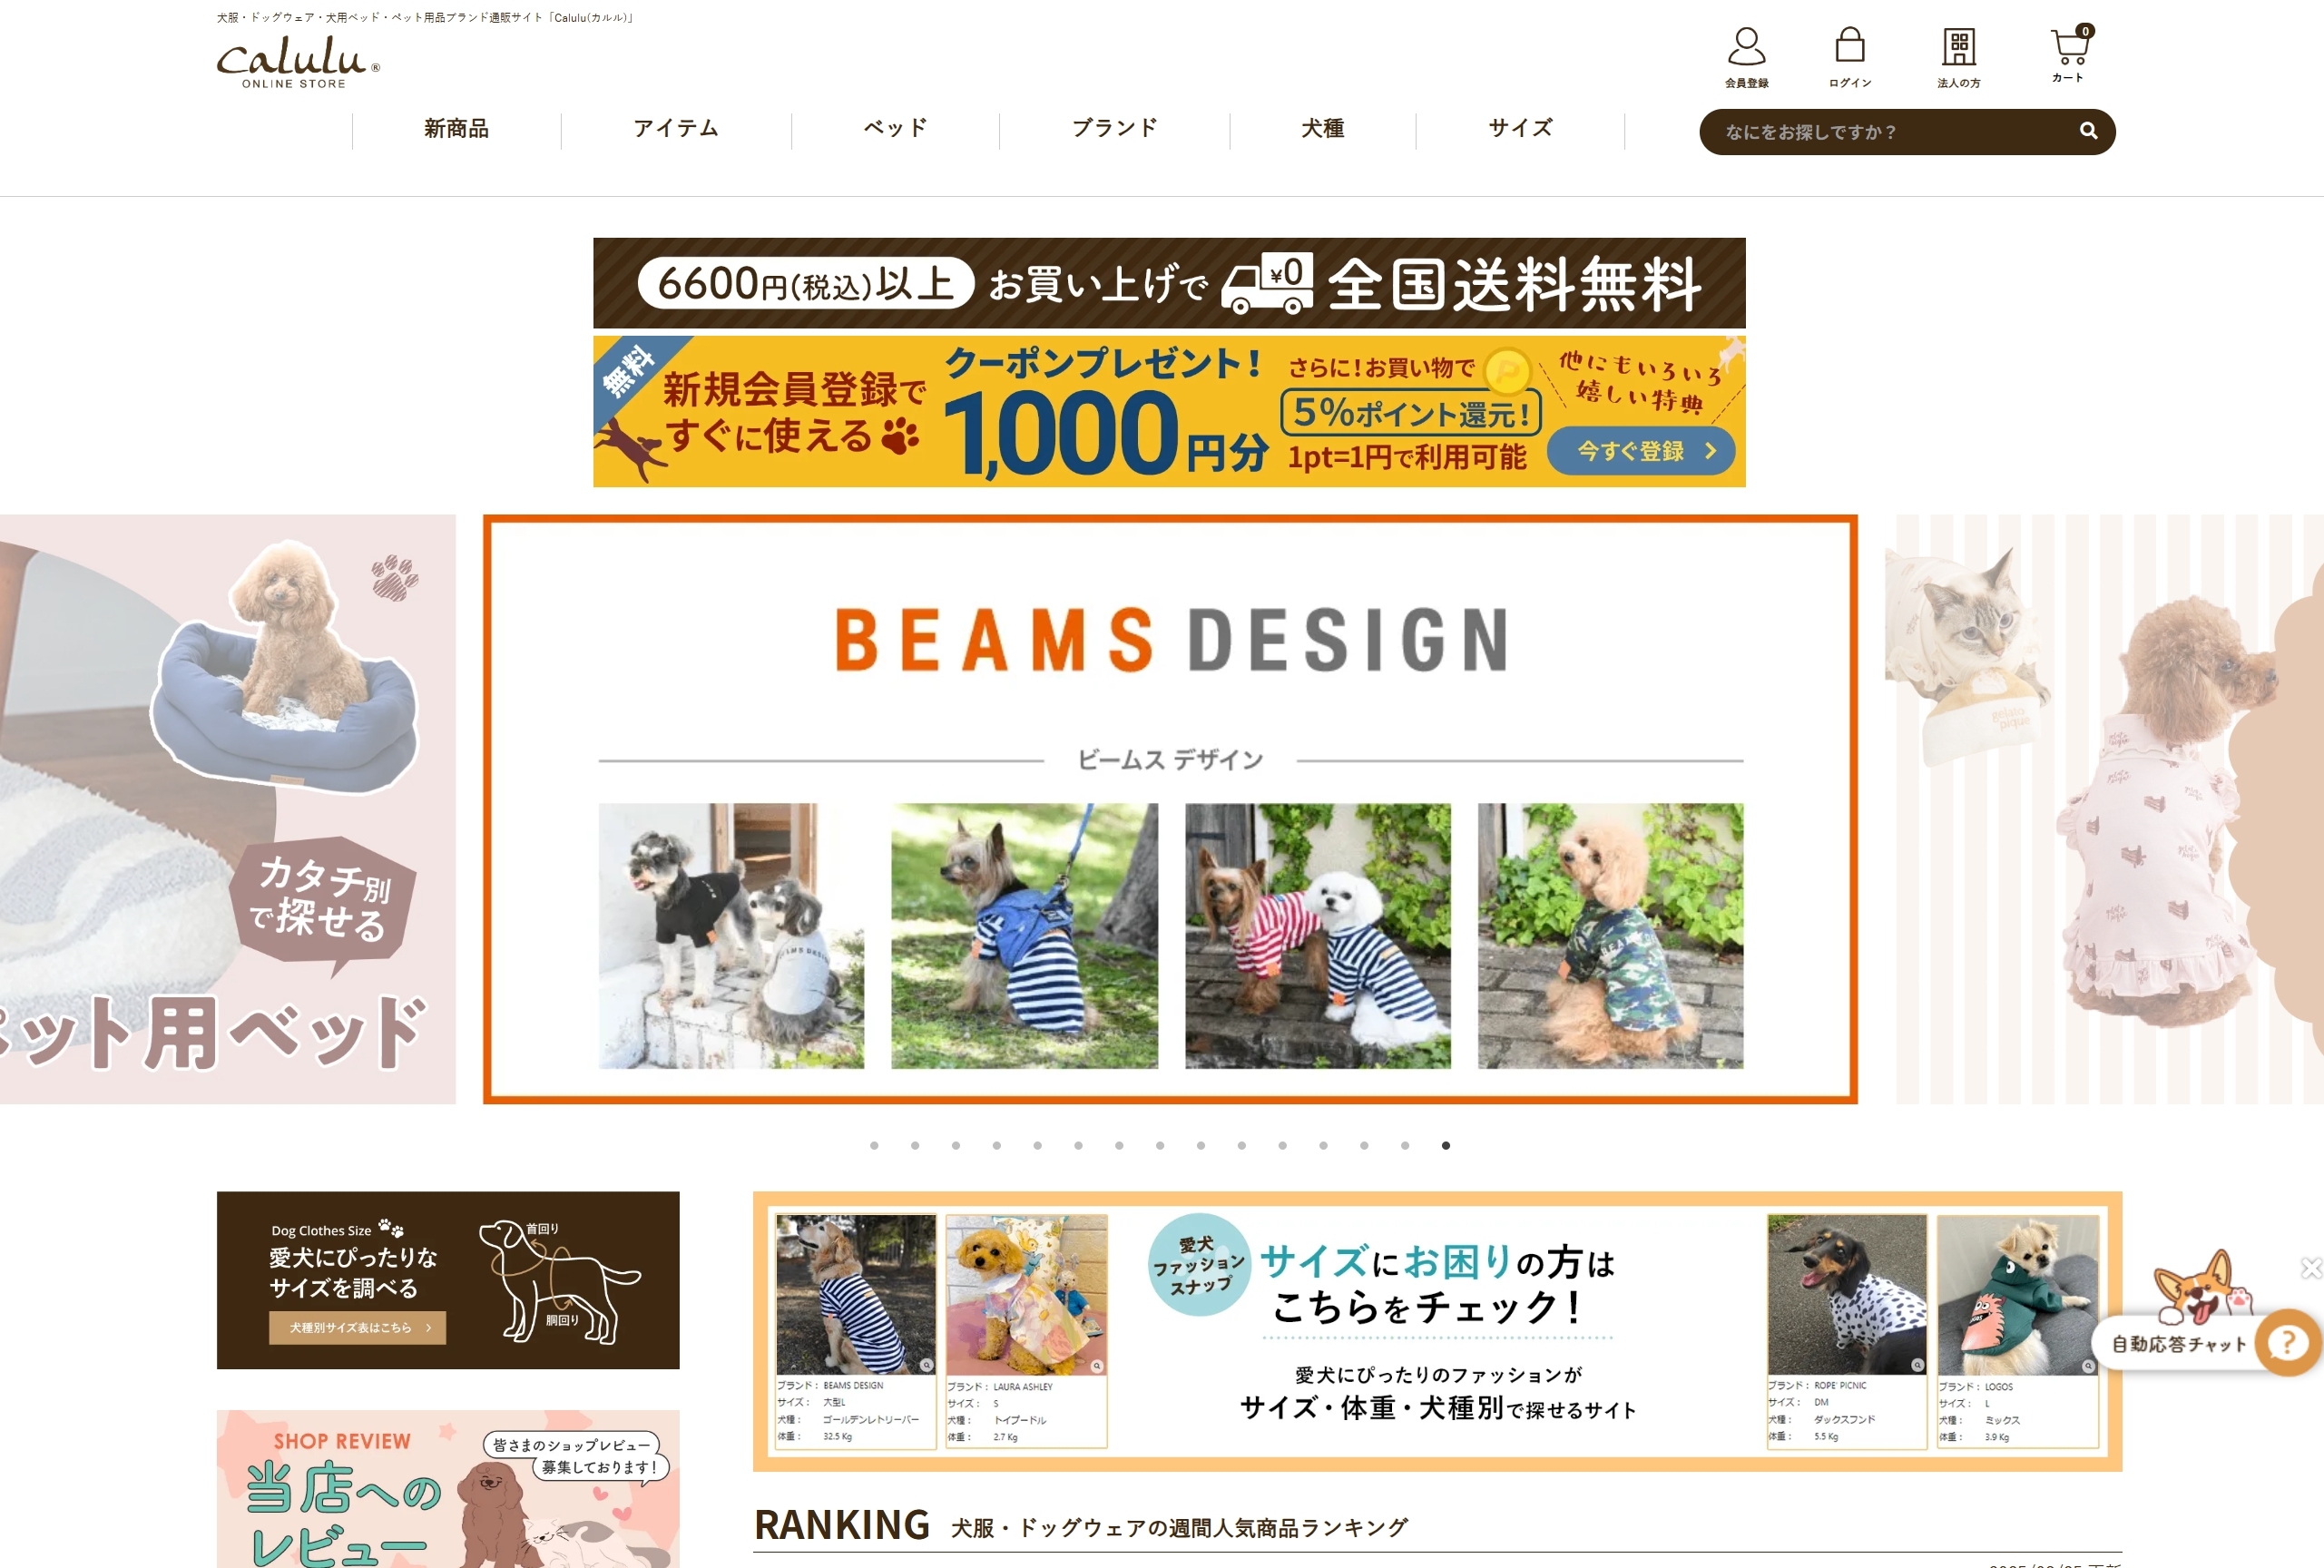
Task: Click the member registration person icon
Action: tap(1746, 47)
